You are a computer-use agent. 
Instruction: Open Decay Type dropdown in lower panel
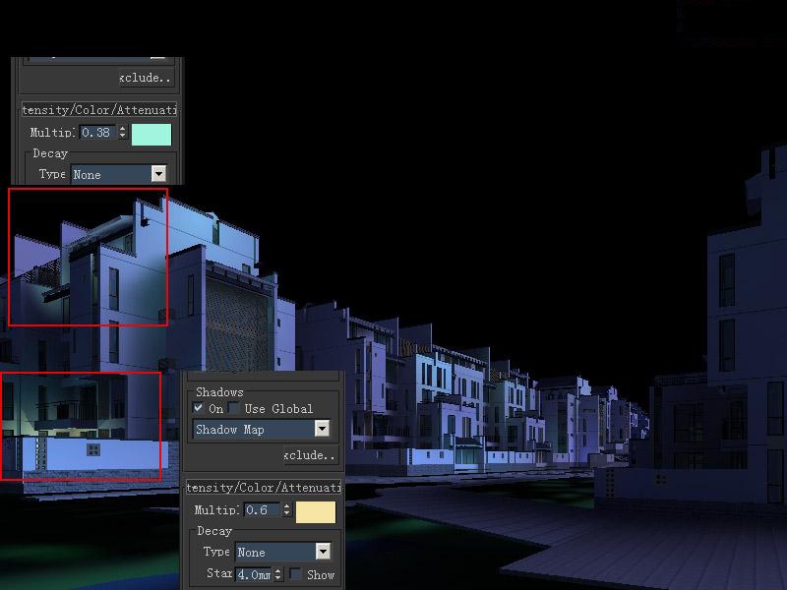tap(283, 553)
